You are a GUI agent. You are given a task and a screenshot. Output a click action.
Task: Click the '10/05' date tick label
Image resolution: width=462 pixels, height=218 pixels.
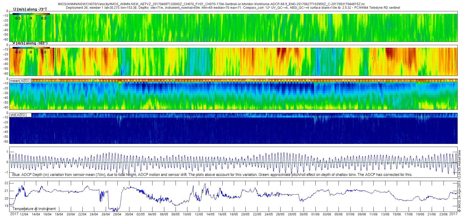pos(187,214)
